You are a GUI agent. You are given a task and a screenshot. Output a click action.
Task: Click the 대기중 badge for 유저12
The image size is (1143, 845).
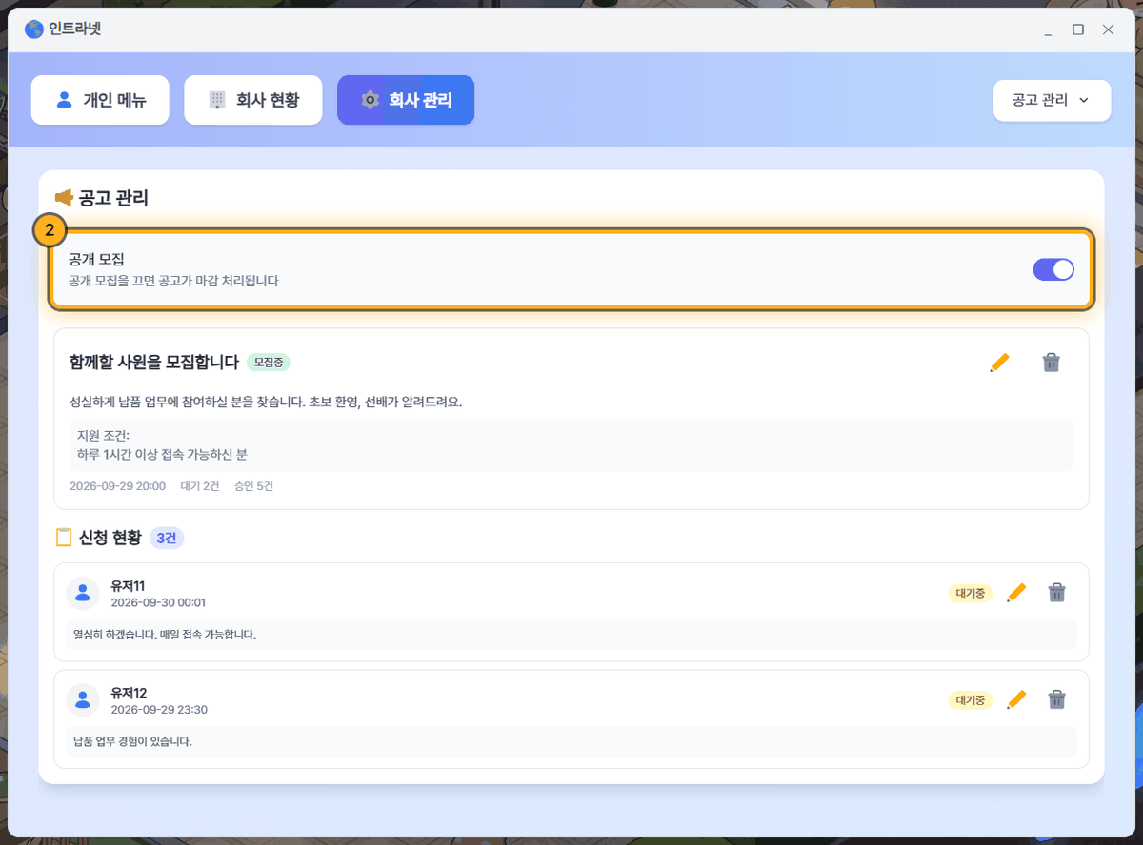click(x=971, y=700)
